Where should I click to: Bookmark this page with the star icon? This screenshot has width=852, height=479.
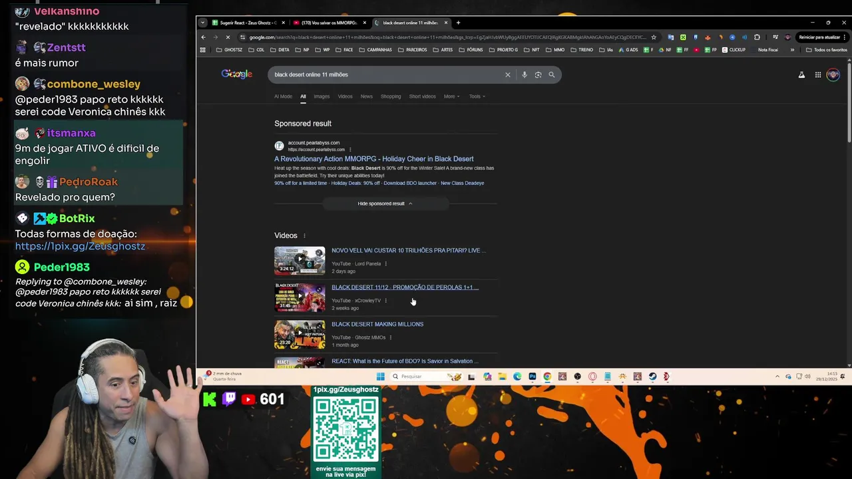tap(654, 37)
